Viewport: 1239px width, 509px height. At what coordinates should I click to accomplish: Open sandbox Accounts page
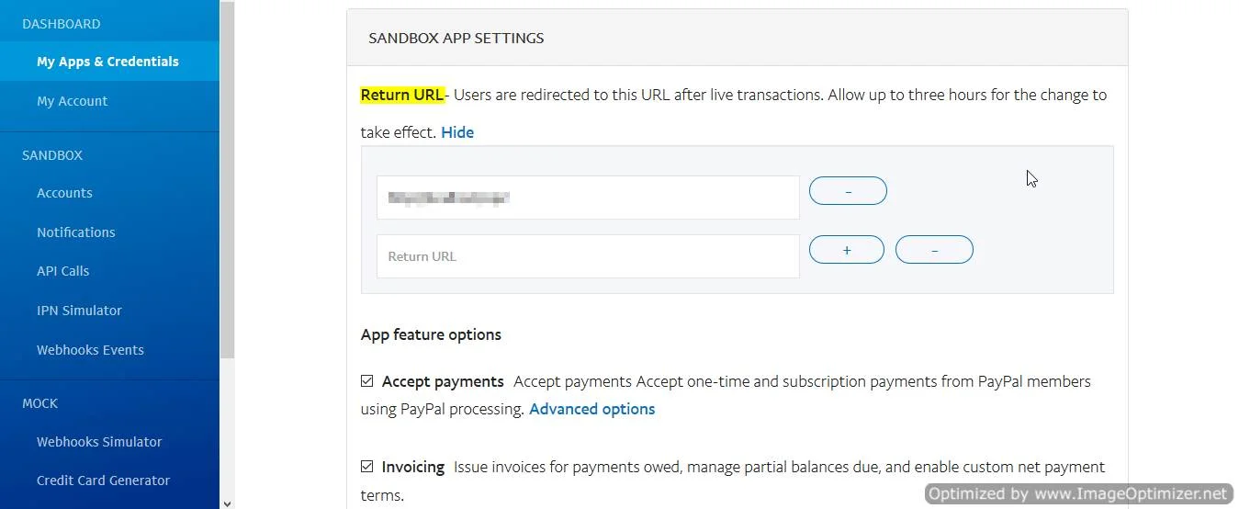(64, 193)
